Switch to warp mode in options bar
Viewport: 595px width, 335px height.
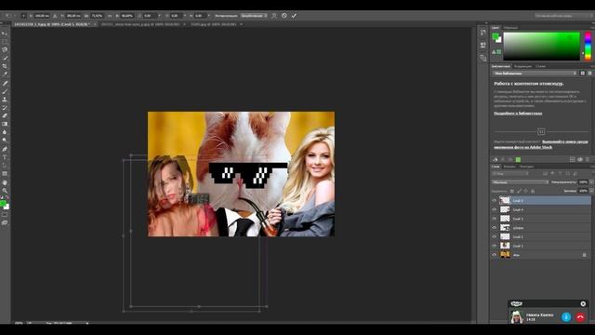(x=273, y=16)
